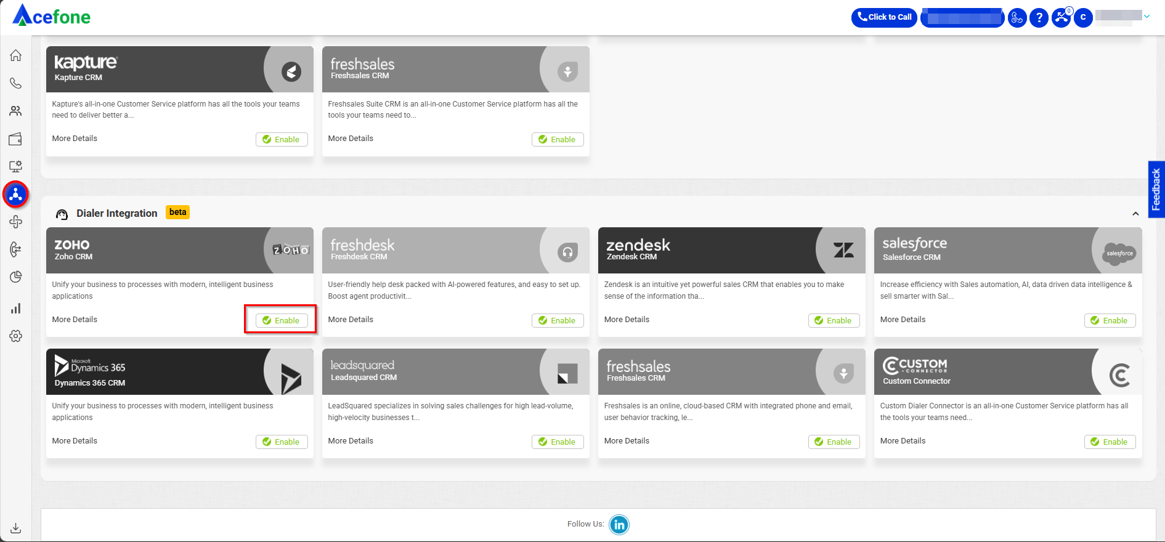Open the wallet sidebar icon
Screen dimensions: 1165x542
(16, 139)
